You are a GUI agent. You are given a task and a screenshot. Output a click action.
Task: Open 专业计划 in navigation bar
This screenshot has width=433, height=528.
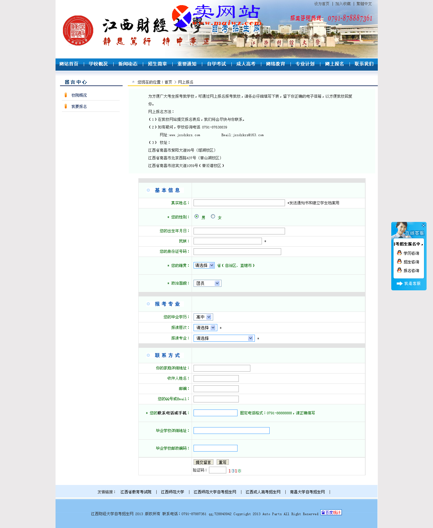[305, 64]
